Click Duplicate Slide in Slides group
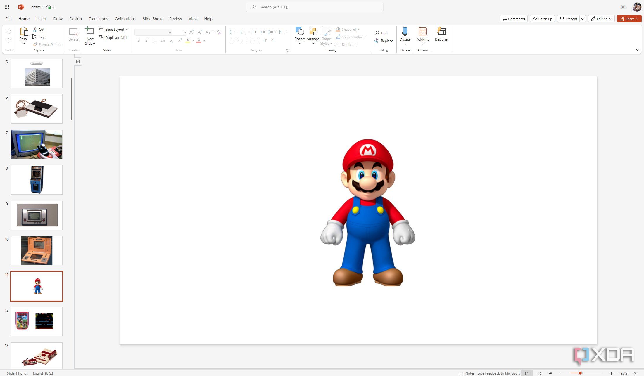This screenshot has width=644, height=376. [x=114, y=37]
